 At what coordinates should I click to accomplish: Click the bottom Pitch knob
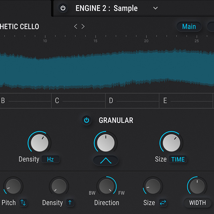pos(13,187)
